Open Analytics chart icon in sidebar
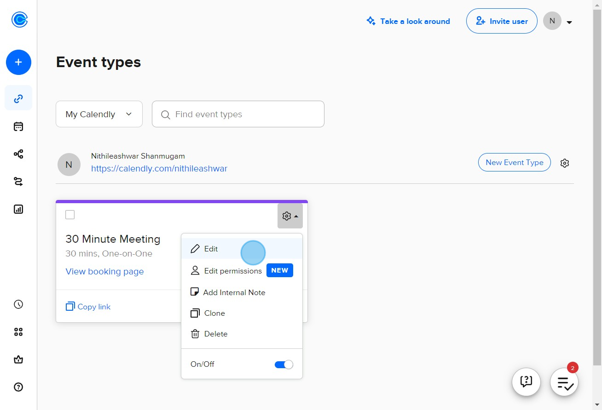The image size is (602, 410). point(18,209)
